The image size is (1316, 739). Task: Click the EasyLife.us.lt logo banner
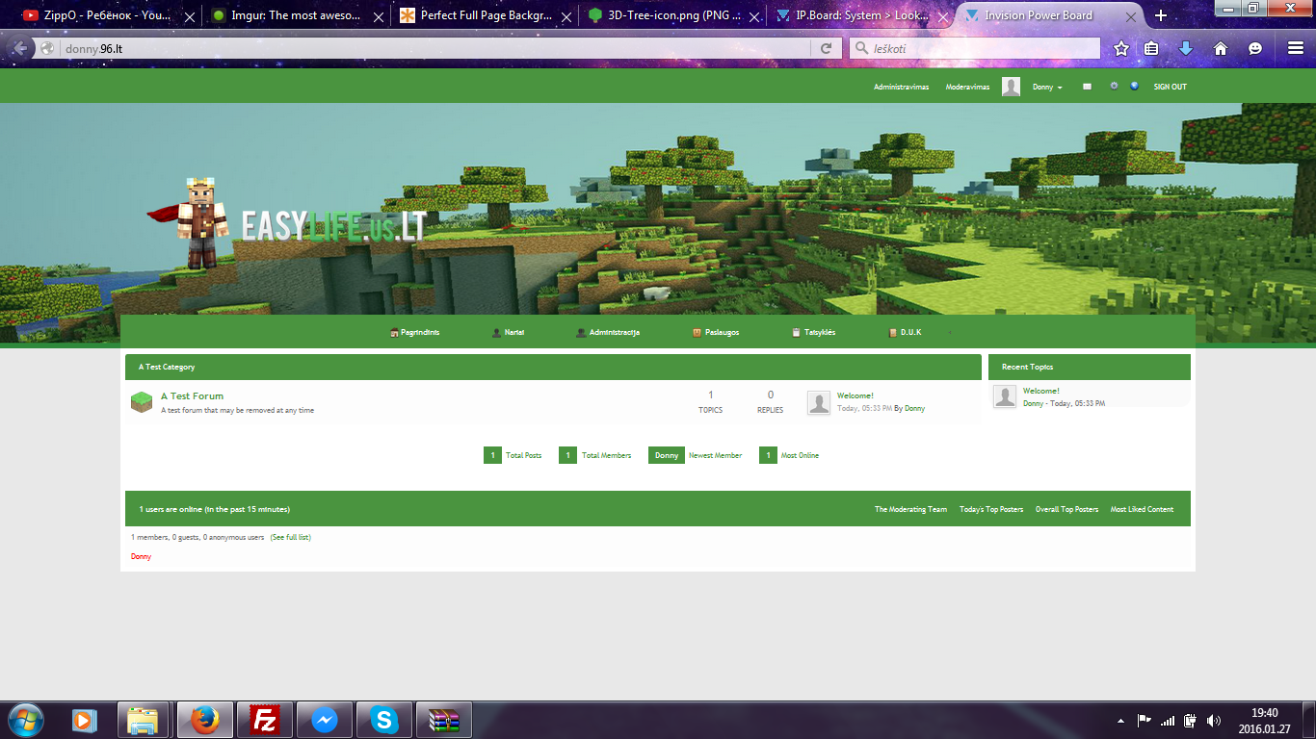[x=287, y=223]
